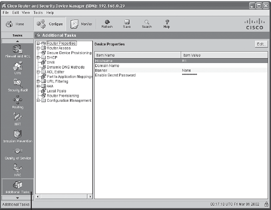Switch to Configure mode
The image size is (271, 210).
point(50,24)
